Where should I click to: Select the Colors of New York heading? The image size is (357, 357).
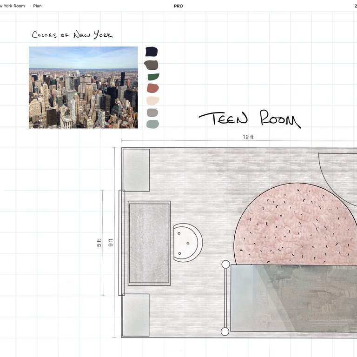click(73, 34)
